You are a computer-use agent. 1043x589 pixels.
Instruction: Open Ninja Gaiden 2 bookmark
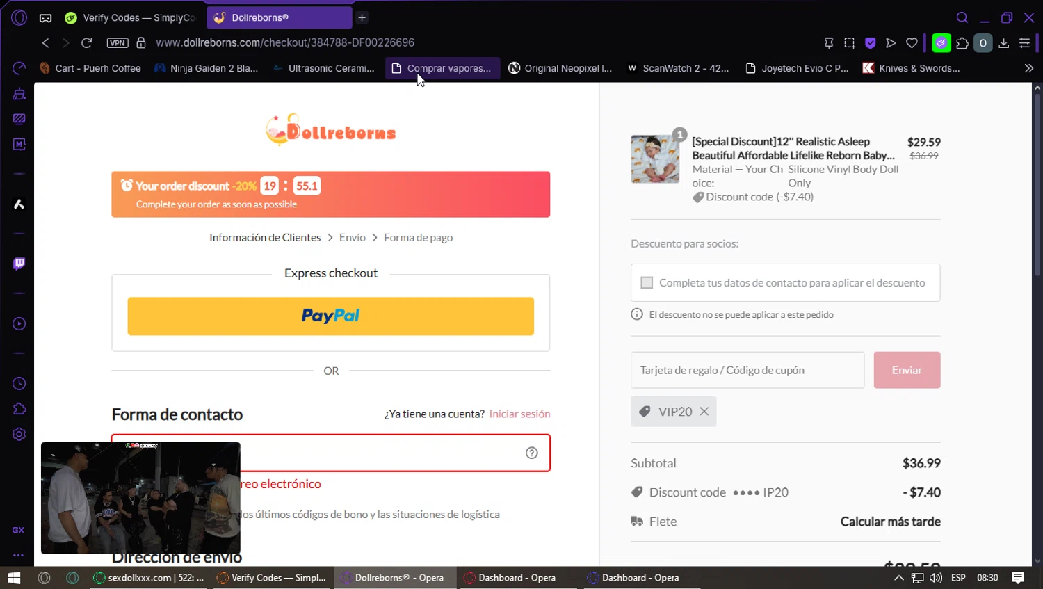click(206, 68)
